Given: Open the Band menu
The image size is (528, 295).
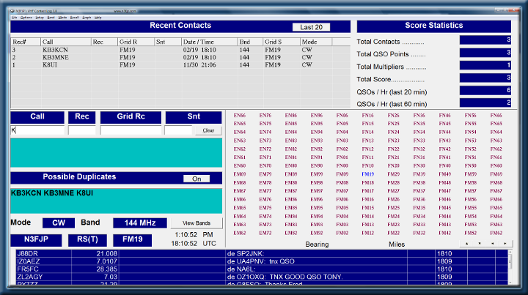Looking at the screenshot, I should pyautogui.click(x=51, y=18).
